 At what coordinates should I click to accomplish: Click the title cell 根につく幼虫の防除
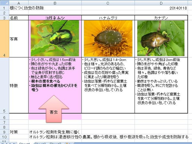(27, 8)
